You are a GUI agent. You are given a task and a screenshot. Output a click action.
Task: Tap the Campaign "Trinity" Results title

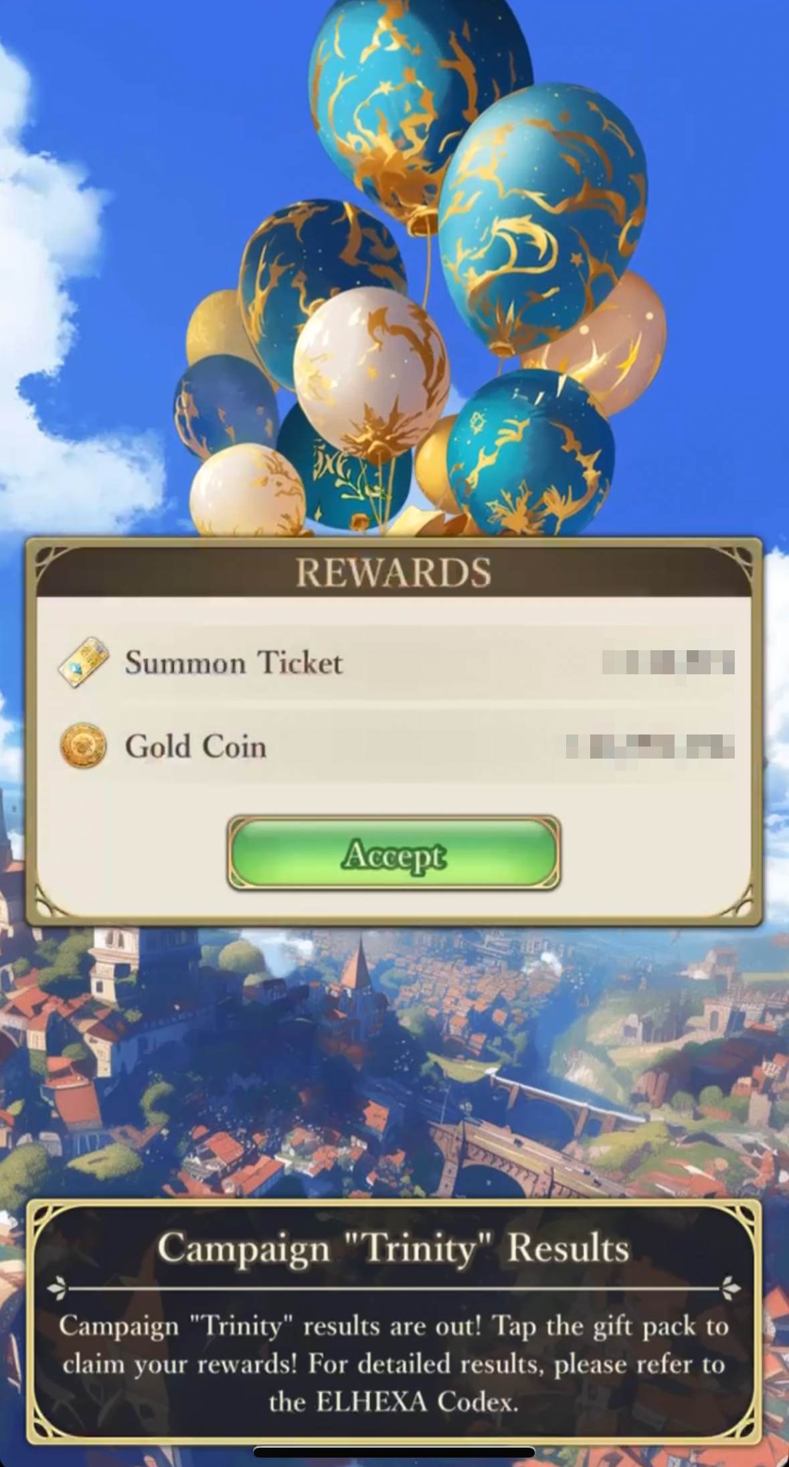pos(393,1248)
